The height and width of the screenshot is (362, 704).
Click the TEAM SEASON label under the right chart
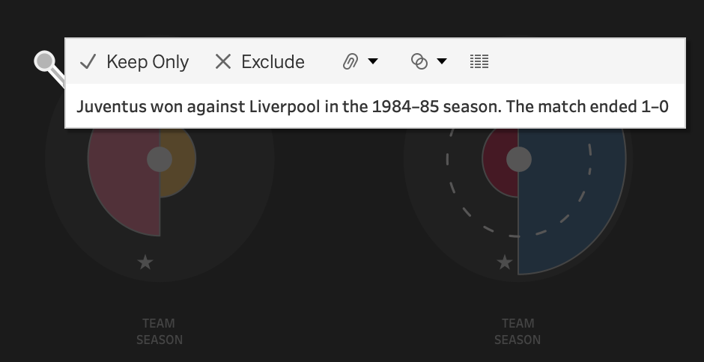518,331
